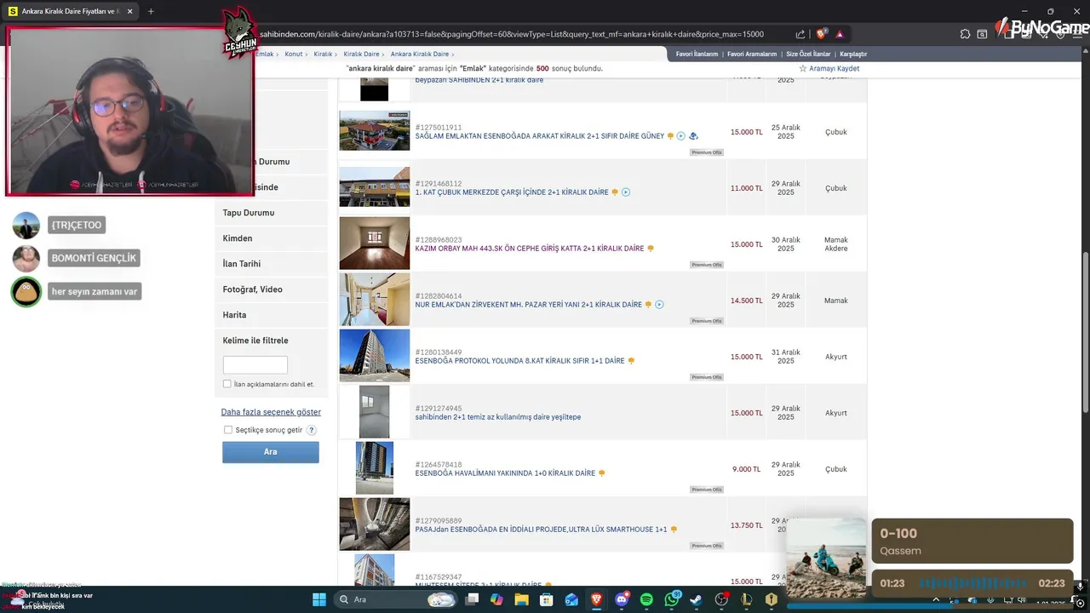Image resolution: width=1090 pixels, height=613 pixels.
Task: Open thumbnail of ESENBOĞA PROTOKOL listing
Action: (x=375, y=356)
